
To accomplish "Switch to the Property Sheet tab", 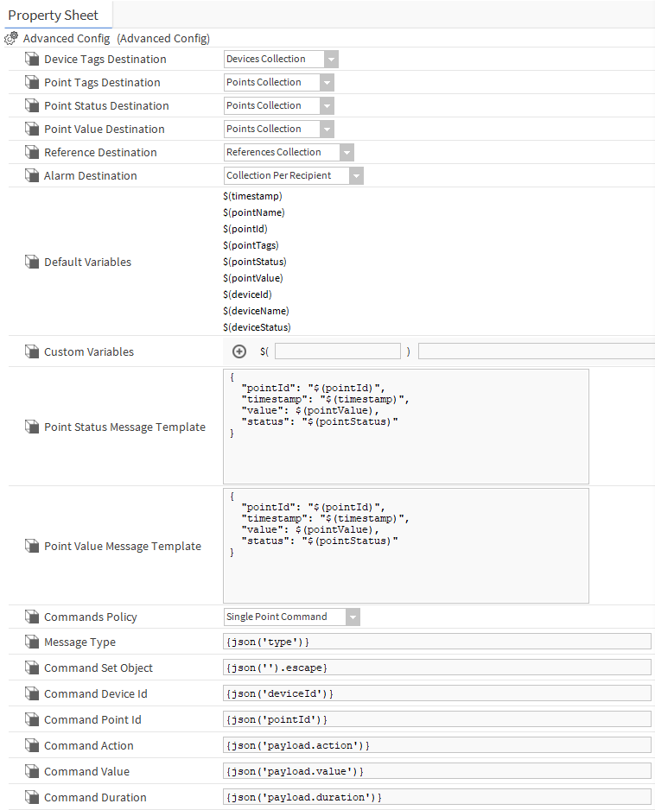I will click(54, 16).
